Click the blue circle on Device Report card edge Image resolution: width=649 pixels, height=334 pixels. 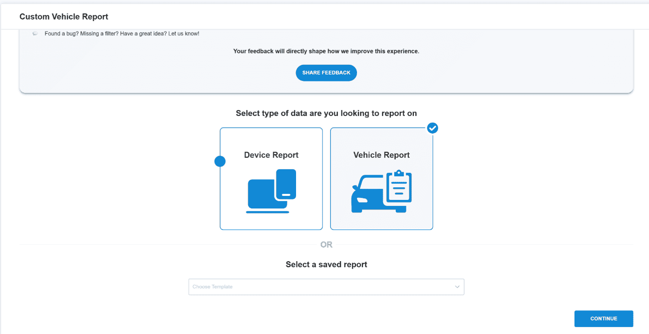click(x=220, y=161)
